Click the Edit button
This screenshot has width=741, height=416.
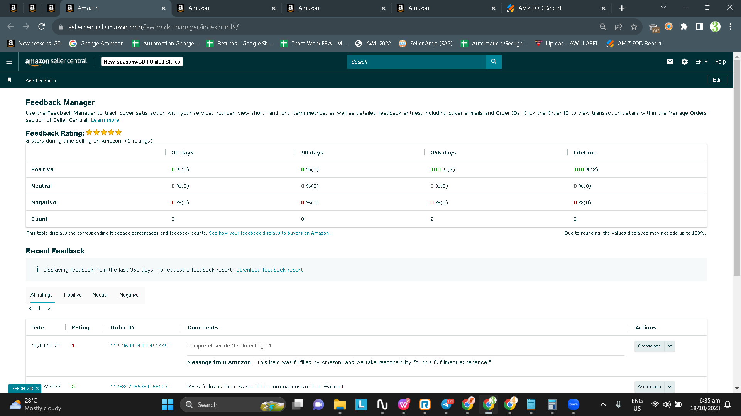(717, 80)
